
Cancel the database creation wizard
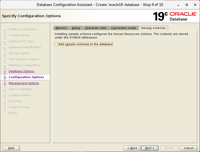(189, 148)
